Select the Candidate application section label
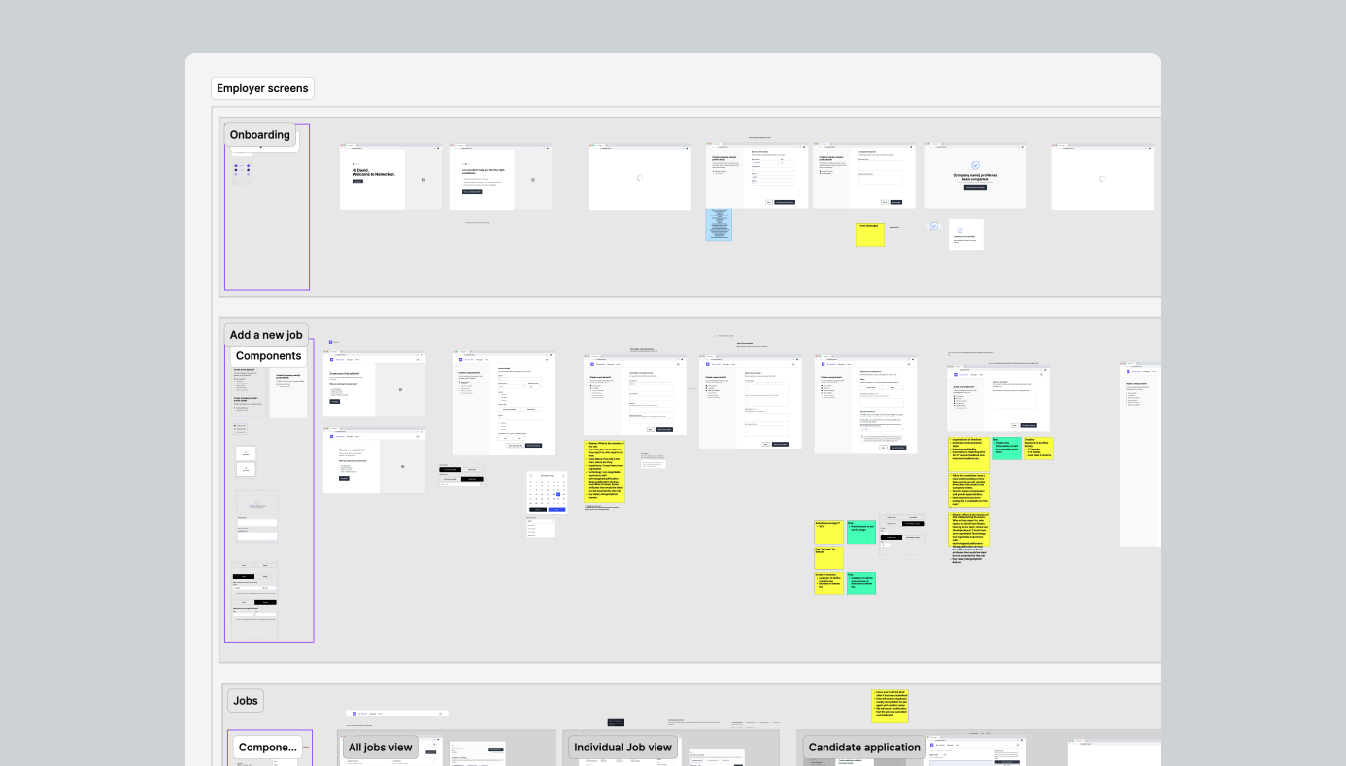 point(864,748)
